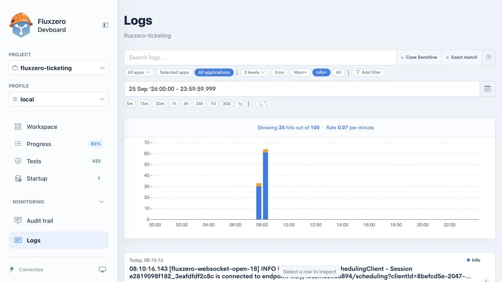Shift time range back with left arrow
Screen dimensions: 502x282
click(255, 104)
